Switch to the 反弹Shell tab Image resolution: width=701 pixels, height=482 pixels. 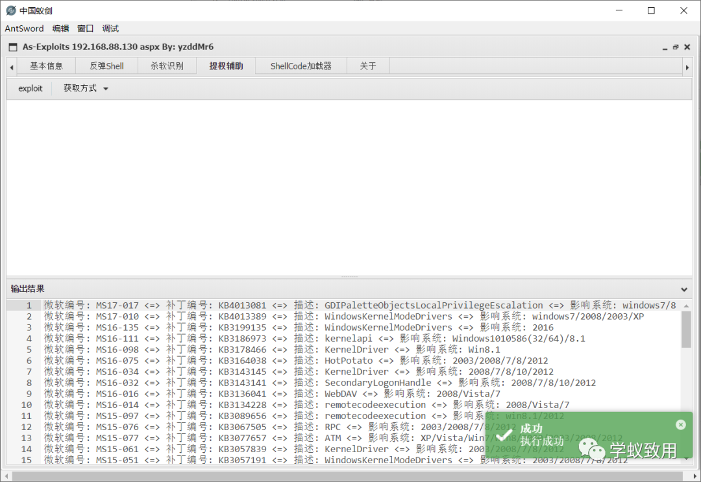click(x=106, y=66)
